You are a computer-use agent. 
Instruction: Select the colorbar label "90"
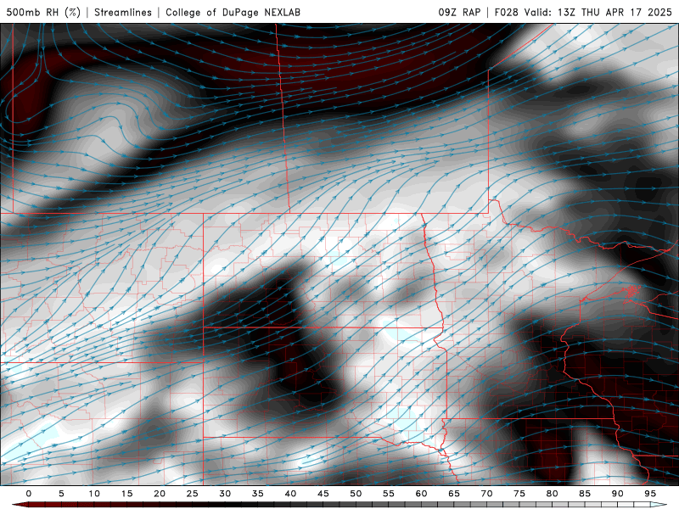point(618,494)
